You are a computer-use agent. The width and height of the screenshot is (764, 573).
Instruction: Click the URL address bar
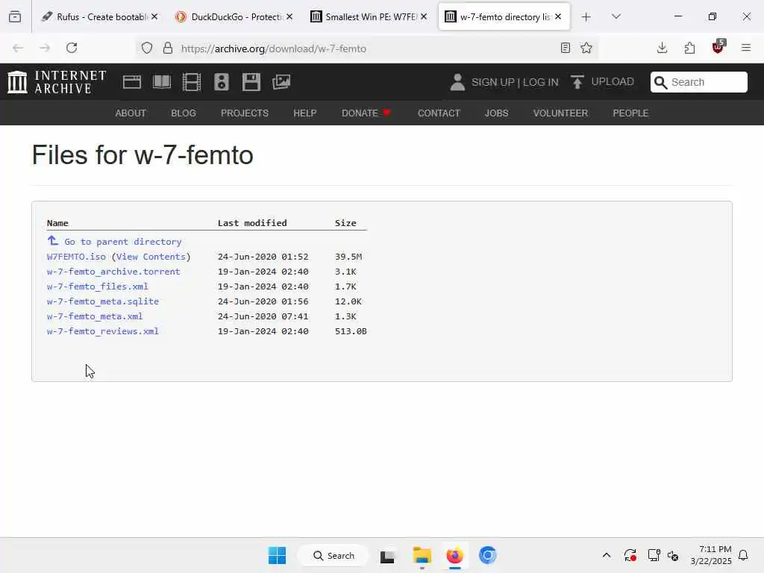tap(366, 48)
